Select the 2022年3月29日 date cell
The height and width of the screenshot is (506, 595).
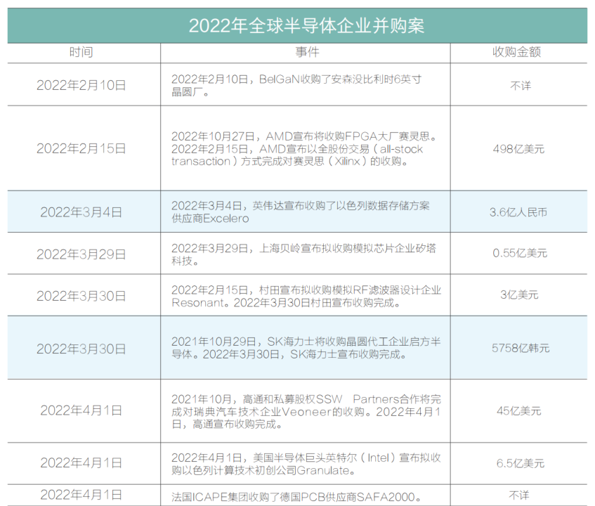pyautogui.click(x=81, y=253)
